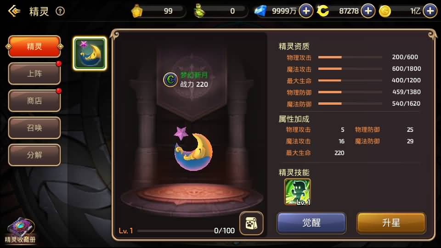The width and height of the screenshot is (441, 248).
Task: Tap the green potion flask icon
Action: click(x=199, y=11)
